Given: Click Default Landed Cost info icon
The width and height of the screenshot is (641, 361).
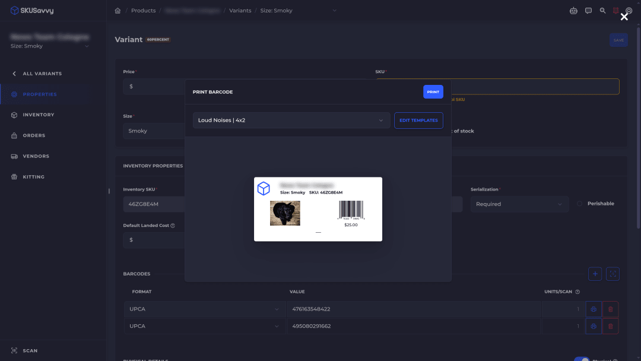Looking at the screenshot, I should [x=173, y=226].
